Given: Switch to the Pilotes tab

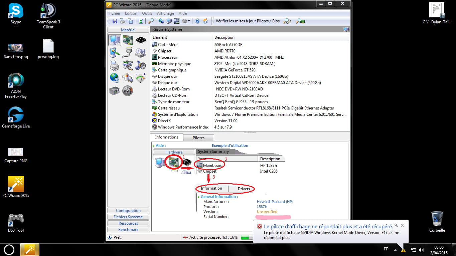Looking at the screenshot, I should pyautogui.click(x=198, y=138).
